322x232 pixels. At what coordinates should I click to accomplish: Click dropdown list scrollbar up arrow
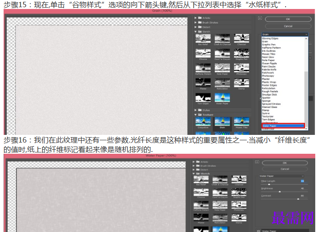[306, 38]
